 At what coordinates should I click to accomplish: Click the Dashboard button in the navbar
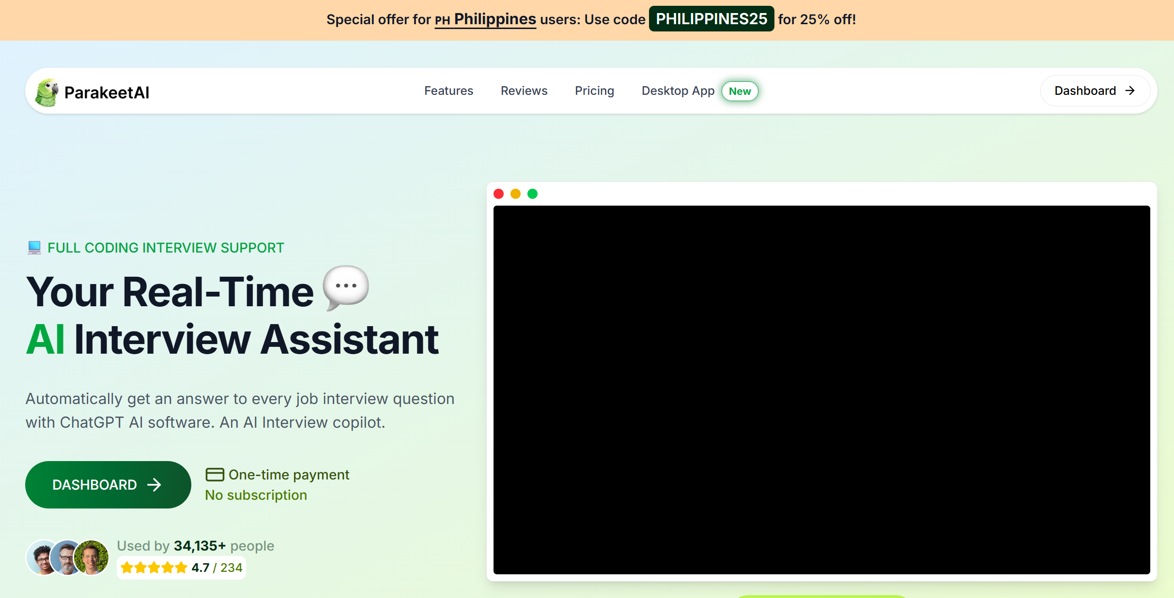pyautogui.click(x=1095, y=91)
